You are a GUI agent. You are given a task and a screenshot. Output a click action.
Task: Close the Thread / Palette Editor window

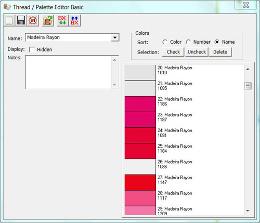pyautogui.click(x=246, y=5)
